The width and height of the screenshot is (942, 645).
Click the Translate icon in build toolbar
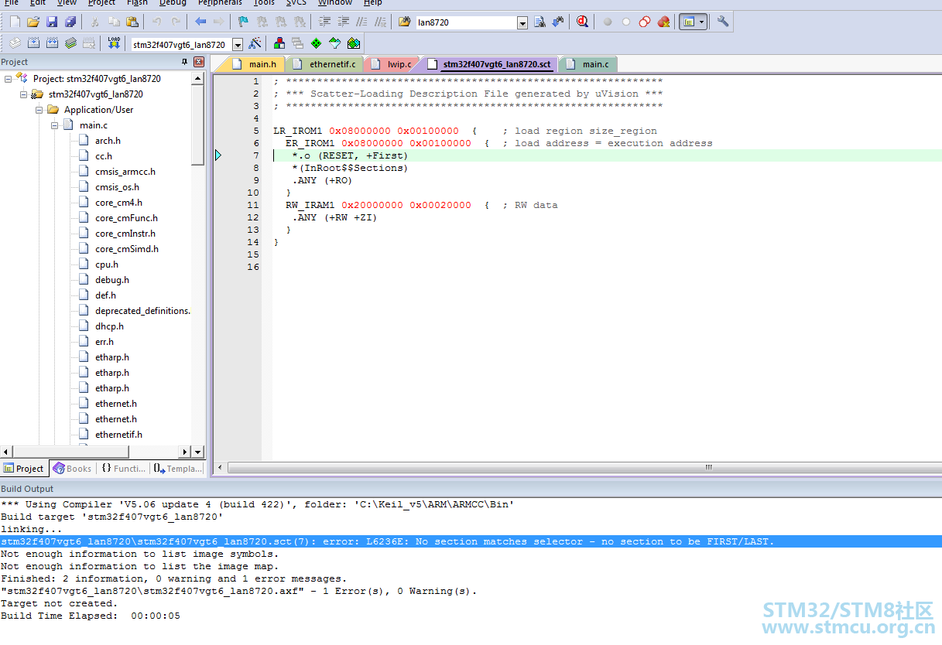15,44
